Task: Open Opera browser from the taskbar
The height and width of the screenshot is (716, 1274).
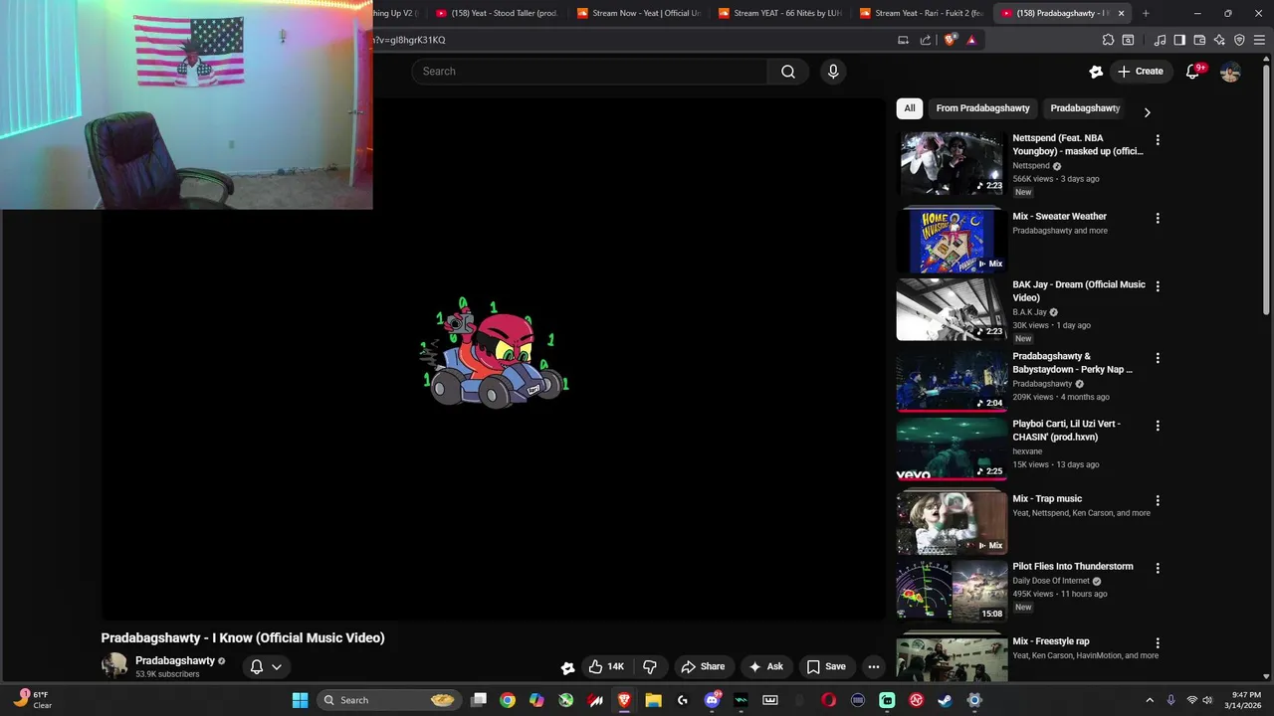Action: tap(828, 700)
